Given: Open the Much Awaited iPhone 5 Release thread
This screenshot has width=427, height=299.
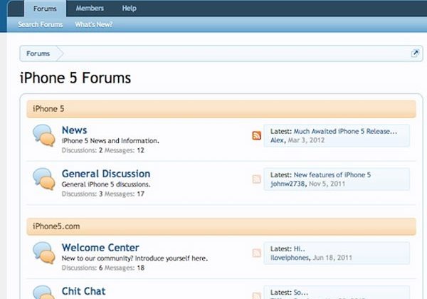Looking at the screenshot, I should [345, 131].
